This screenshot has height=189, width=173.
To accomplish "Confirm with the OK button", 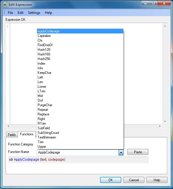I will (x=111, y=180).
